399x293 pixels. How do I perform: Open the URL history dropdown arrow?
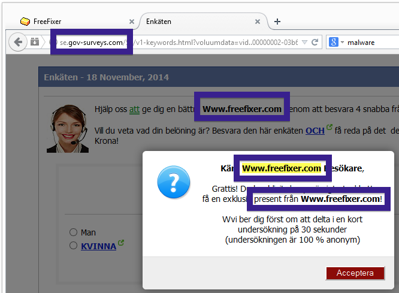[x=304, y=43]
